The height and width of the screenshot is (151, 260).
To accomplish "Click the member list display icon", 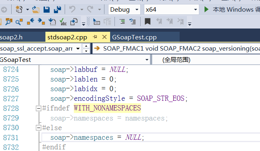I will pyautogui.click(x=96, y=22).
